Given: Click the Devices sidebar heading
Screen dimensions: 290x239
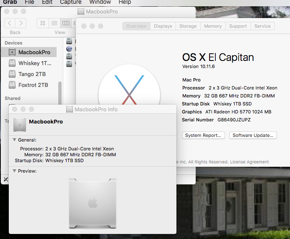Looking at the screenshot, I should point(13,43).
